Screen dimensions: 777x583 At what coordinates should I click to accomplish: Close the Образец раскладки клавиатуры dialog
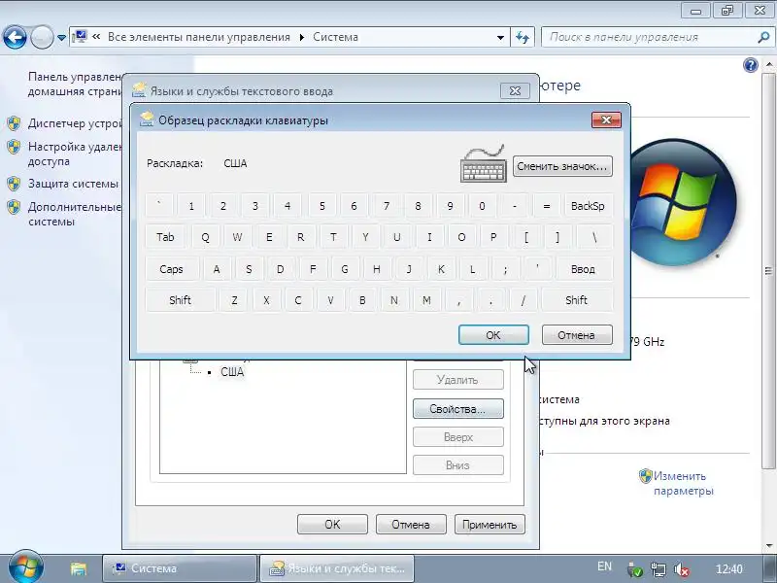pyautogui.click(x=606, y=120)
